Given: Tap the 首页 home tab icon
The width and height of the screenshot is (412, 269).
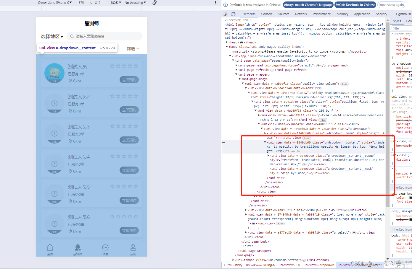Looking at the screenshot, I should [x=50, y=247].
